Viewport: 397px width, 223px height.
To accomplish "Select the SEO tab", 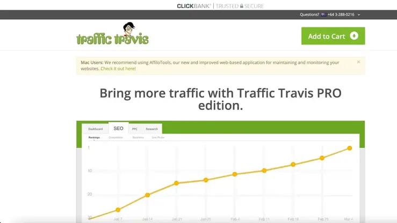I will [x=118, y=129].
